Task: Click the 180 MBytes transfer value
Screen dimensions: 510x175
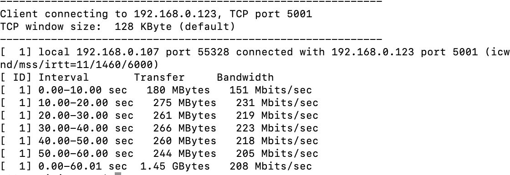Action: (x=178, y=90)
